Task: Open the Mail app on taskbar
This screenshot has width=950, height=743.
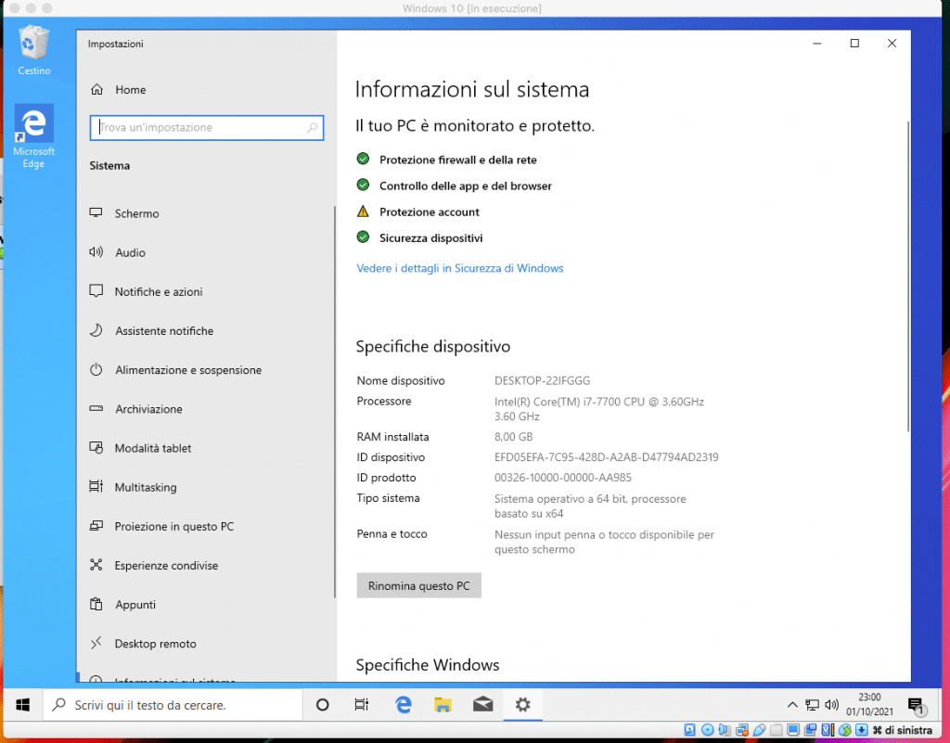Action: pyautogui.click(x=482, y=705)
